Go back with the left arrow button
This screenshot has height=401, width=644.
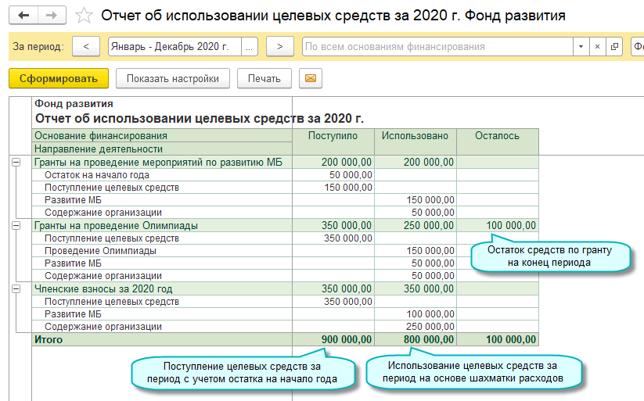(x=23, y=16)
